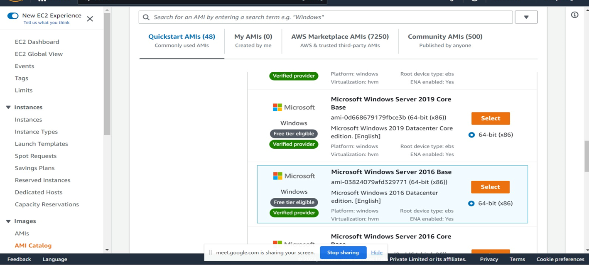Collapse the Images section triangle
Image resolution: width=589 pixels, height=265 pixels.
pos(8,221)
